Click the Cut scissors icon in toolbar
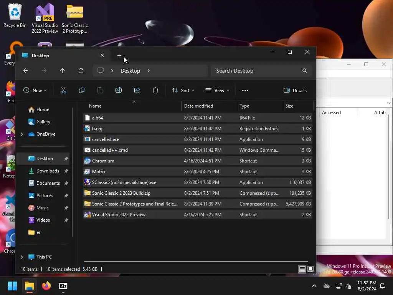 [x=63, y=90]
